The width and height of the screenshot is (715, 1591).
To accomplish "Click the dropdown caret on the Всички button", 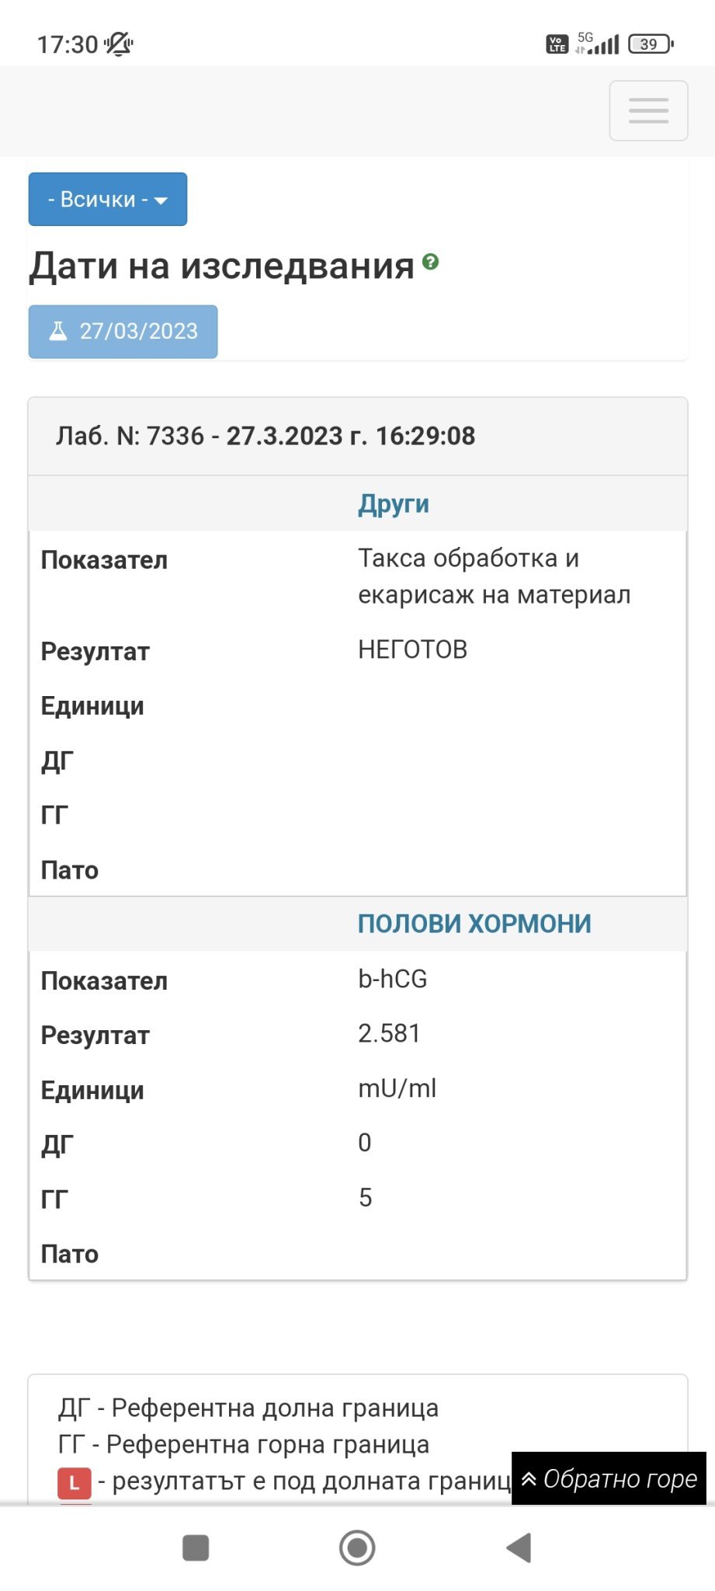I will pyautogui.click(x=161, y=200).
